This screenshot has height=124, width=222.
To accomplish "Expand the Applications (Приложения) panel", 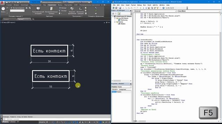I will (77, 16).
